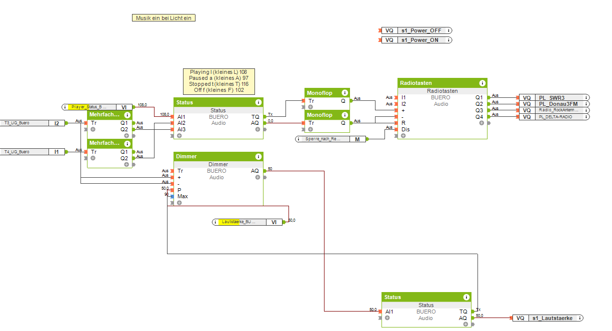Click the Max parameter on the Dimmer block
This screenshot has width=612, height=331.
pos(182,196)
